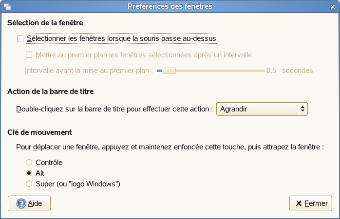Toggle "Mettre au premier plan les fenêtres sélectionnées" checkbox
Image resolution: width=340 pixels, height=219 pixels.
pyautogui.click(x=29, y=55)
